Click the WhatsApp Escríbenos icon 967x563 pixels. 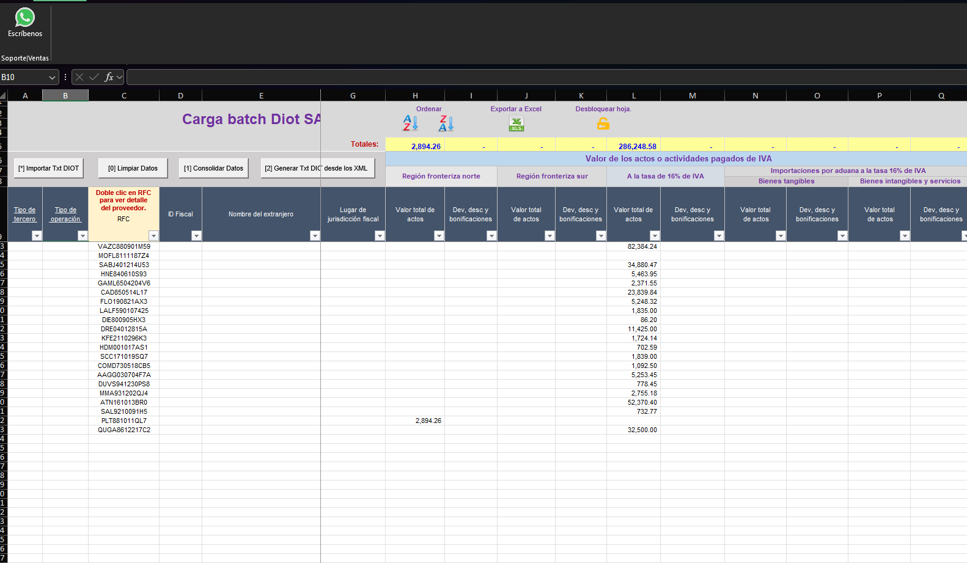click(x=25, y=18)
